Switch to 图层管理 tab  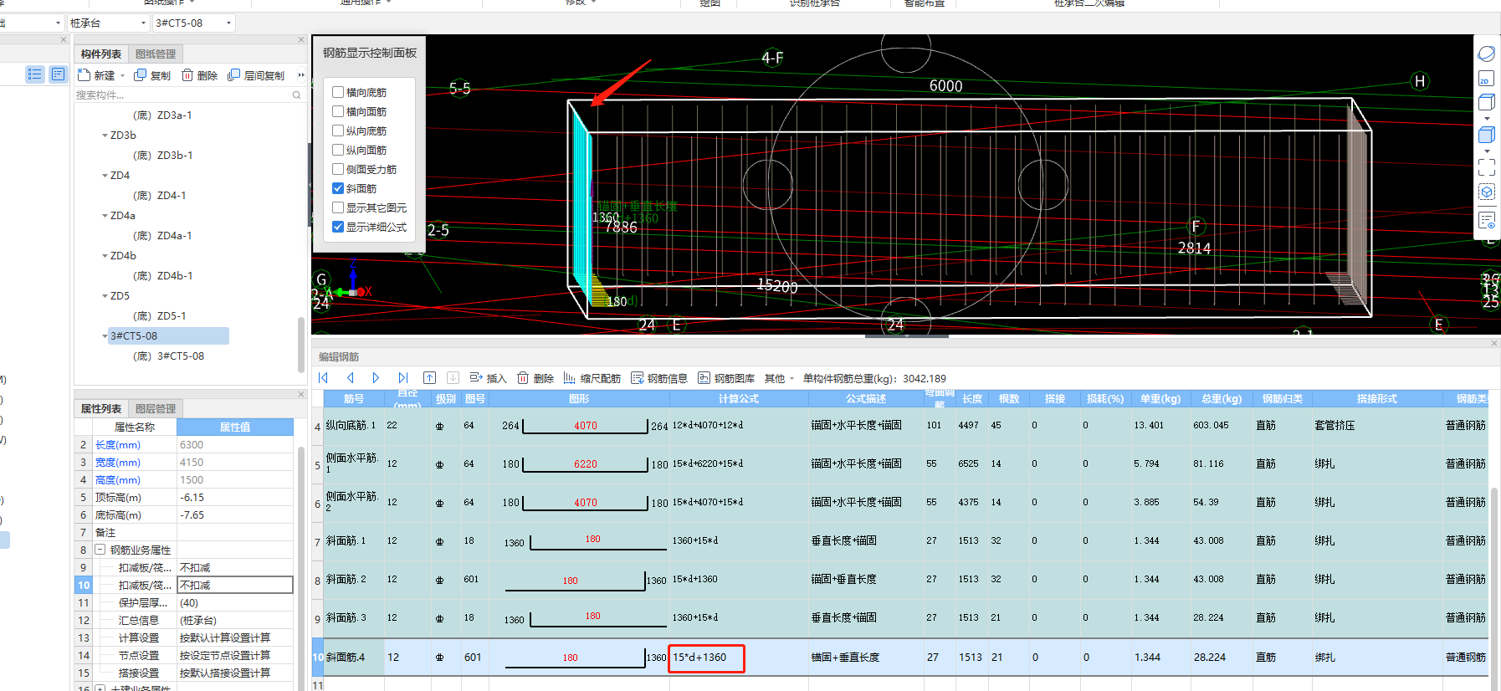[156, 408]
